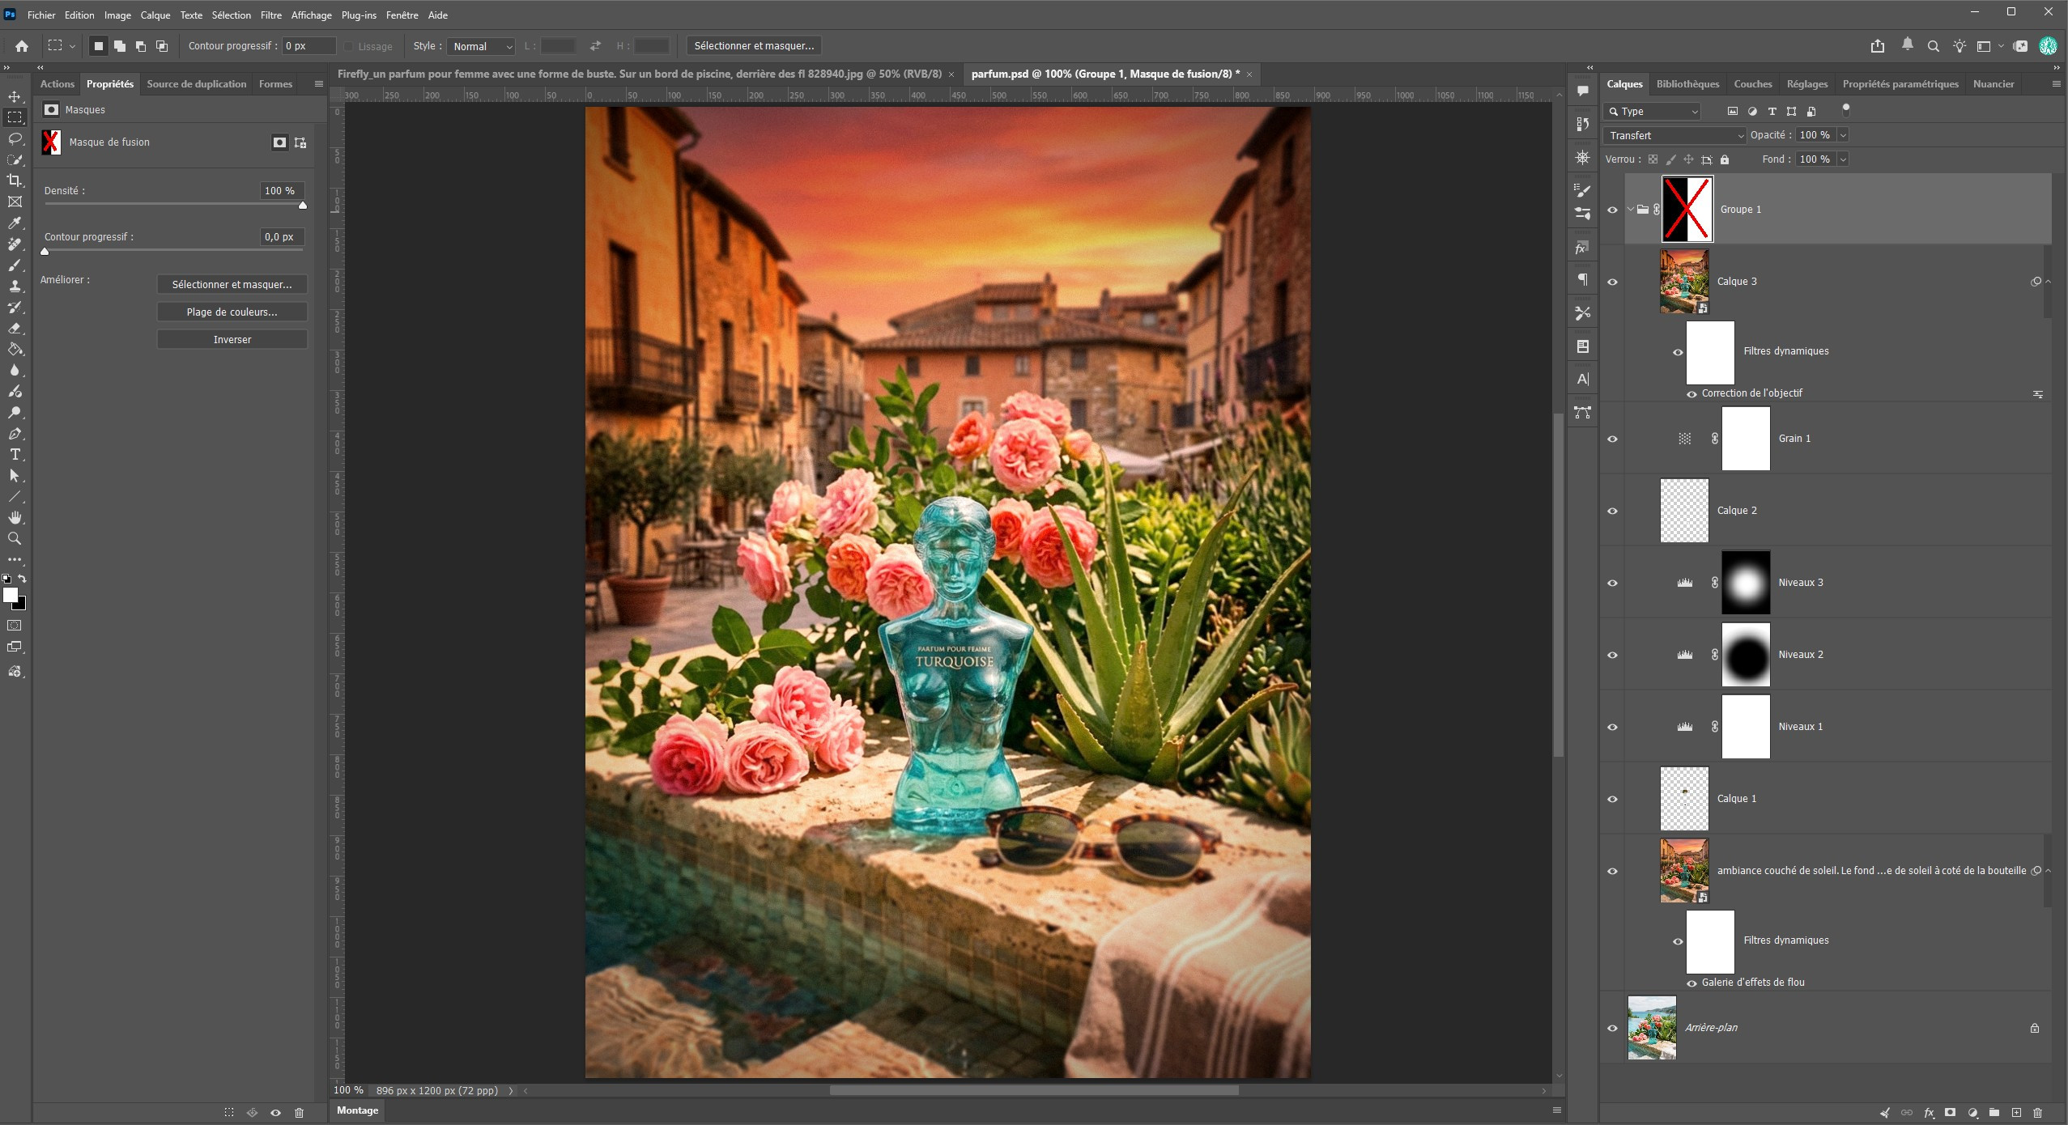Screen dimensions: 2068x1125
Task: Hide the Niveaux 1 adjustment layer
Action: click(x=1612, y=727)
